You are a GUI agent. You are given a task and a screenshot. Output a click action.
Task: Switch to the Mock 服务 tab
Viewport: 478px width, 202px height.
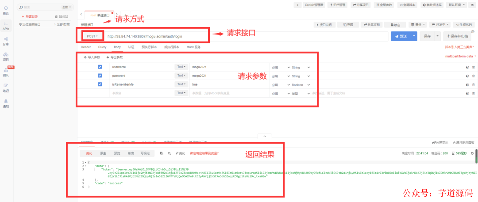pyautogui.click(x=193, y=47)
